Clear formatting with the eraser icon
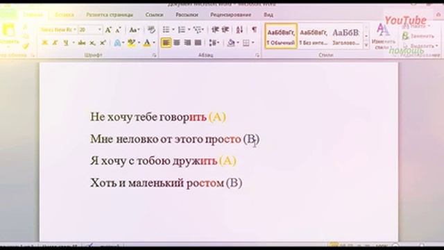The width and height of the screenshot is (444, 250). (x=151, y=30)
